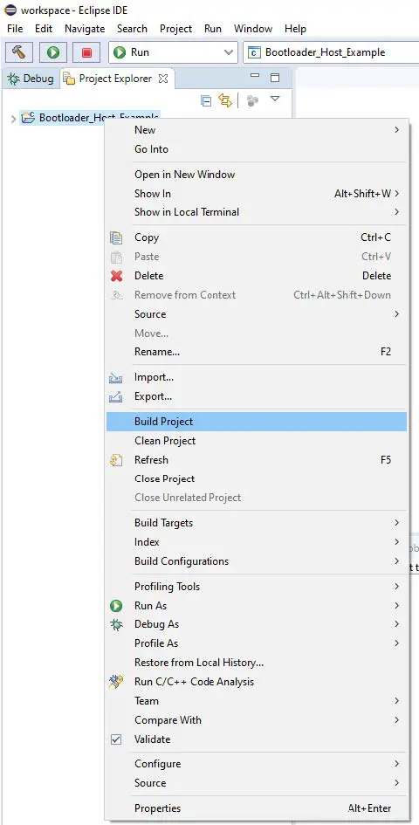This screenshot has height=825, width=419.
Task: Expand the New submenu
Action: (257, 130)
